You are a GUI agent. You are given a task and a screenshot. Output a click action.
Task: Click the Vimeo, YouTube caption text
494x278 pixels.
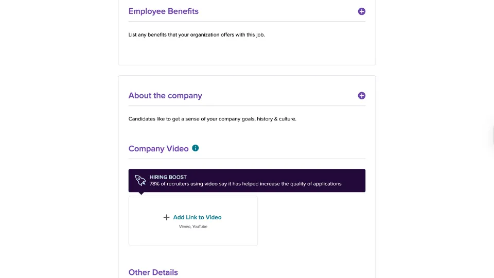pos(193,227)
